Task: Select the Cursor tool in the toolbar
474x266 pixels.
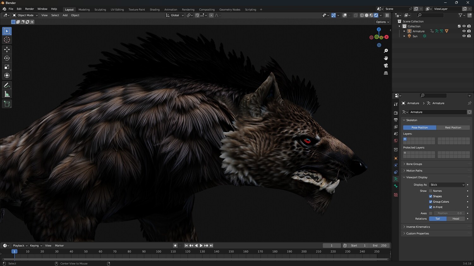Action: 7,40
